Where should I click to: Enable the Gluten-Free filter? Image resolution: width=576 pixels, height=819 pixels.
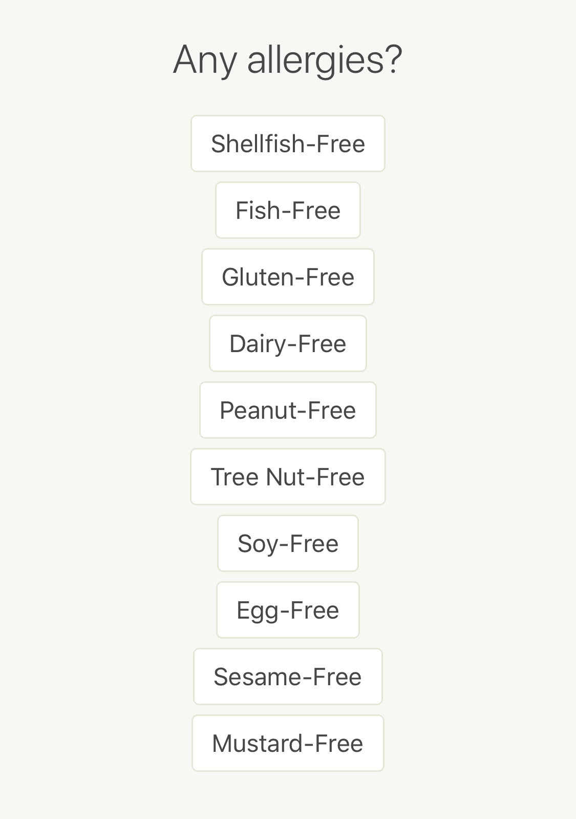point(288,277)
